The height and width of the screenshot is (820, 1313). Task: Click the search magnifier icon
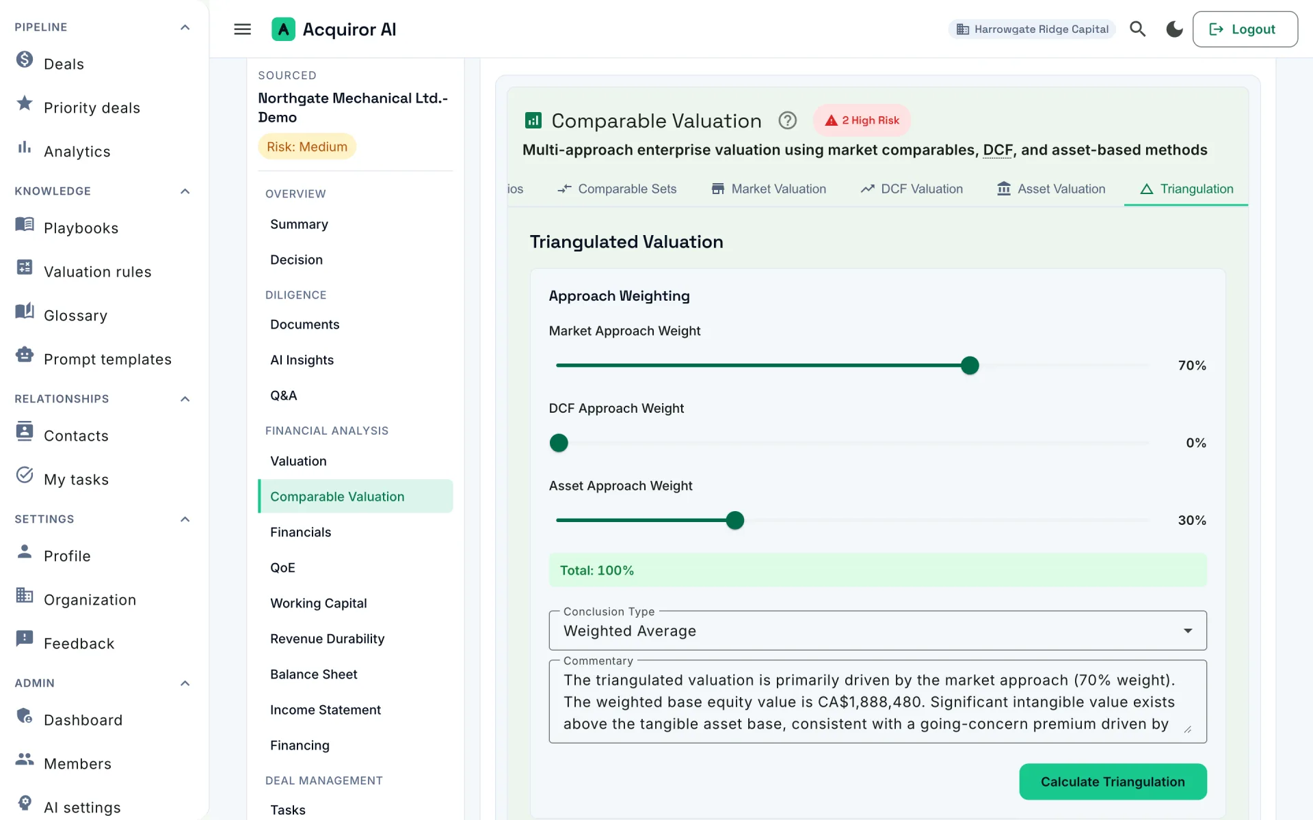[1137, 29]
